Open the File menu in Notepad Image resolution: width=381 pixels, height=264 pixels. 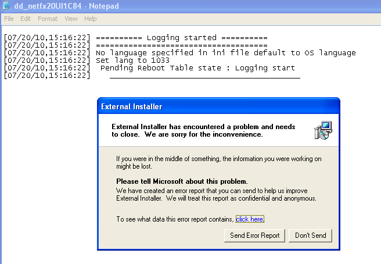pos(9,19)
